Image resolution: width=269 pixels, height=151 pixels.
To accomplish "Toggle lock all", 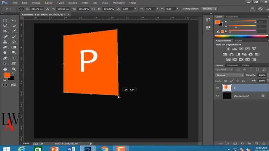I will (x=243, y=81).
